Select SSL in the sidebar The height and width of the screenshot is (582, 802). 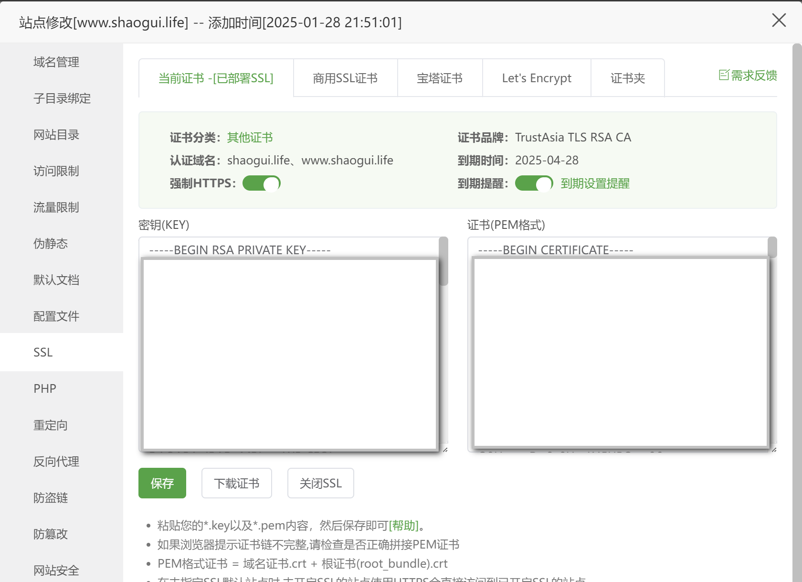43,352
